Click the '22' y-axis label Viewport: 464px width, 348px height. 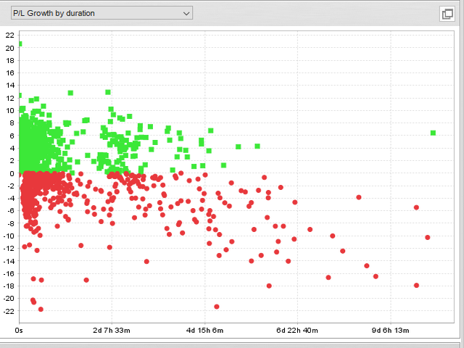click(x=9, y=36)
